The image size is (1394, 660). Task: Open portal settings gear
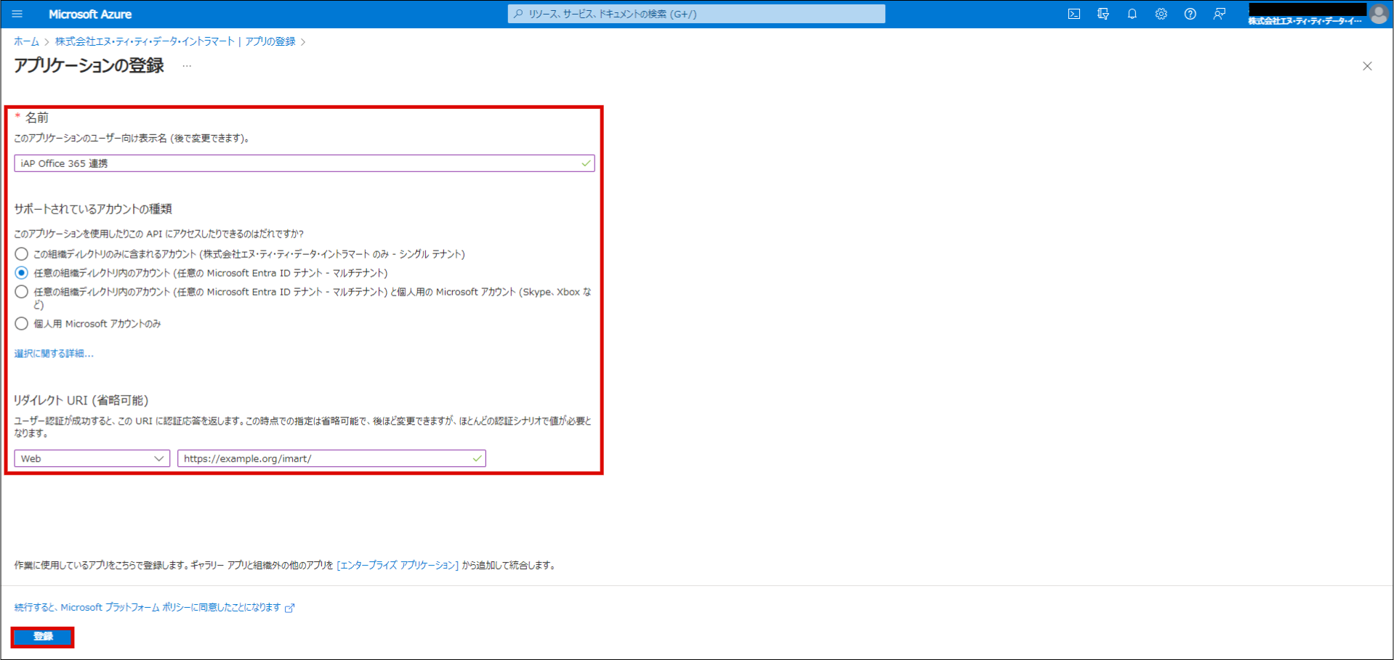(x=1161, y=14)
